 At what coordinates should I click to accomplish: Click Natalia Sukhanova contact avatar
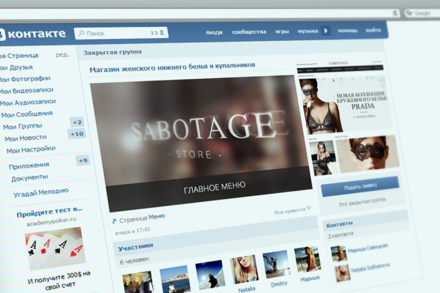342,273
